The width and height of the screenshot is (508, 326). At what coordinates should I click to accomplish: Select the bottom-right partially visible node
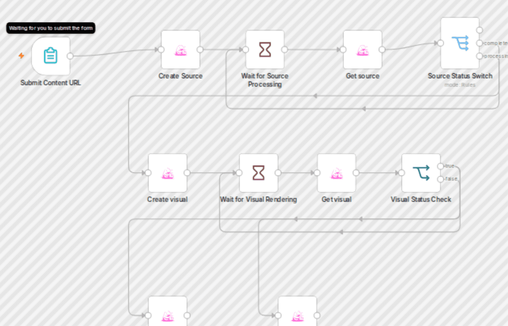(x=297, y=311)
